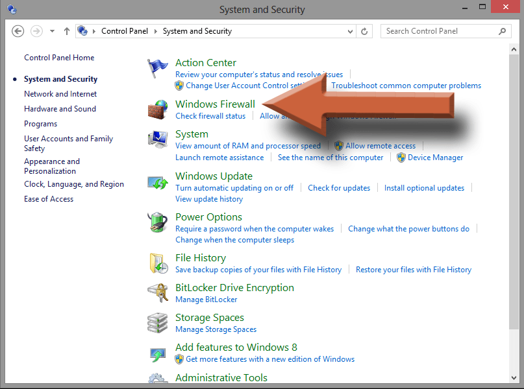Open recent locations dropdown arrow
The height and width of the screenshot is (389, 524).
click(x=52, y=31)
